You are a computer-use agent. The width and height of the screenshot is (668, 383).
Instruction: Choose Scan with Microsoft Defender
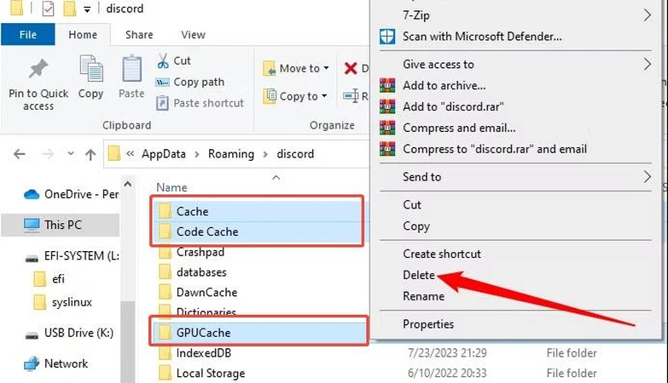[515, 37]
